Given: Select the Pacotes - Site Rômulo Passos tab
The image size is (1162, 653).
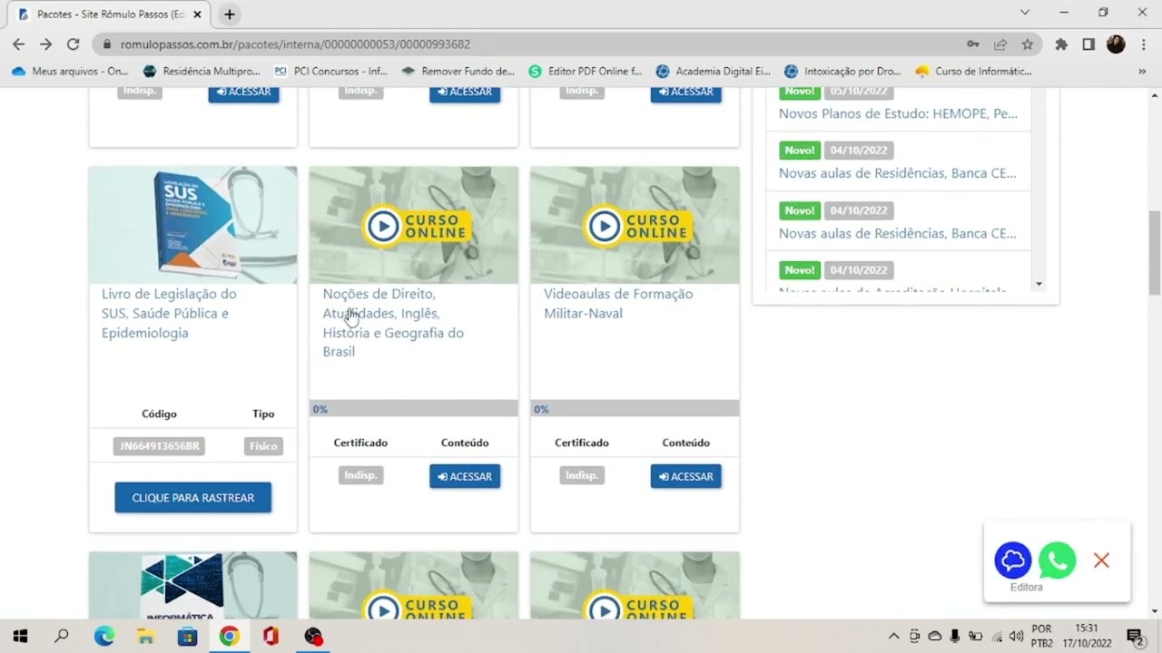Looking at the screenshot, I should click(109, 15).
